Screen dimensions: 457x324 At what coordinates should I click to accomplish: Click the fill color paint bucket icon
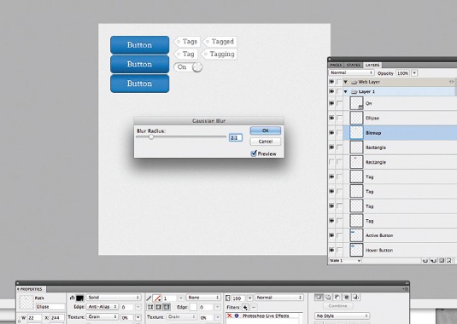click(73, 298)
